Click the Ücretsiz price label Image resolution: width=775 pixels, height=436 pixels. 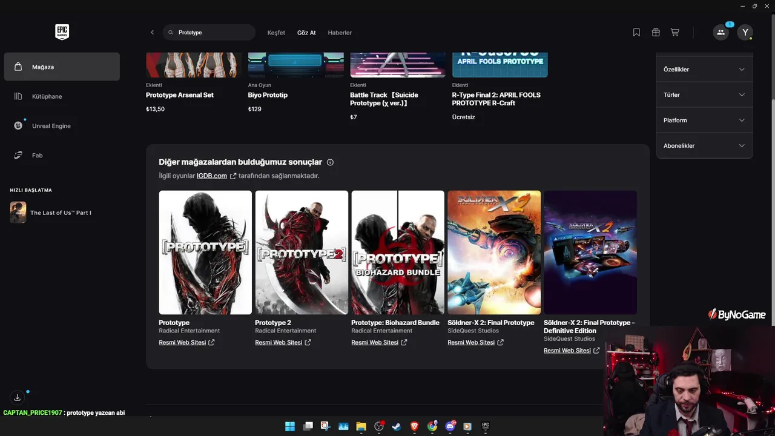pos(463,117)
